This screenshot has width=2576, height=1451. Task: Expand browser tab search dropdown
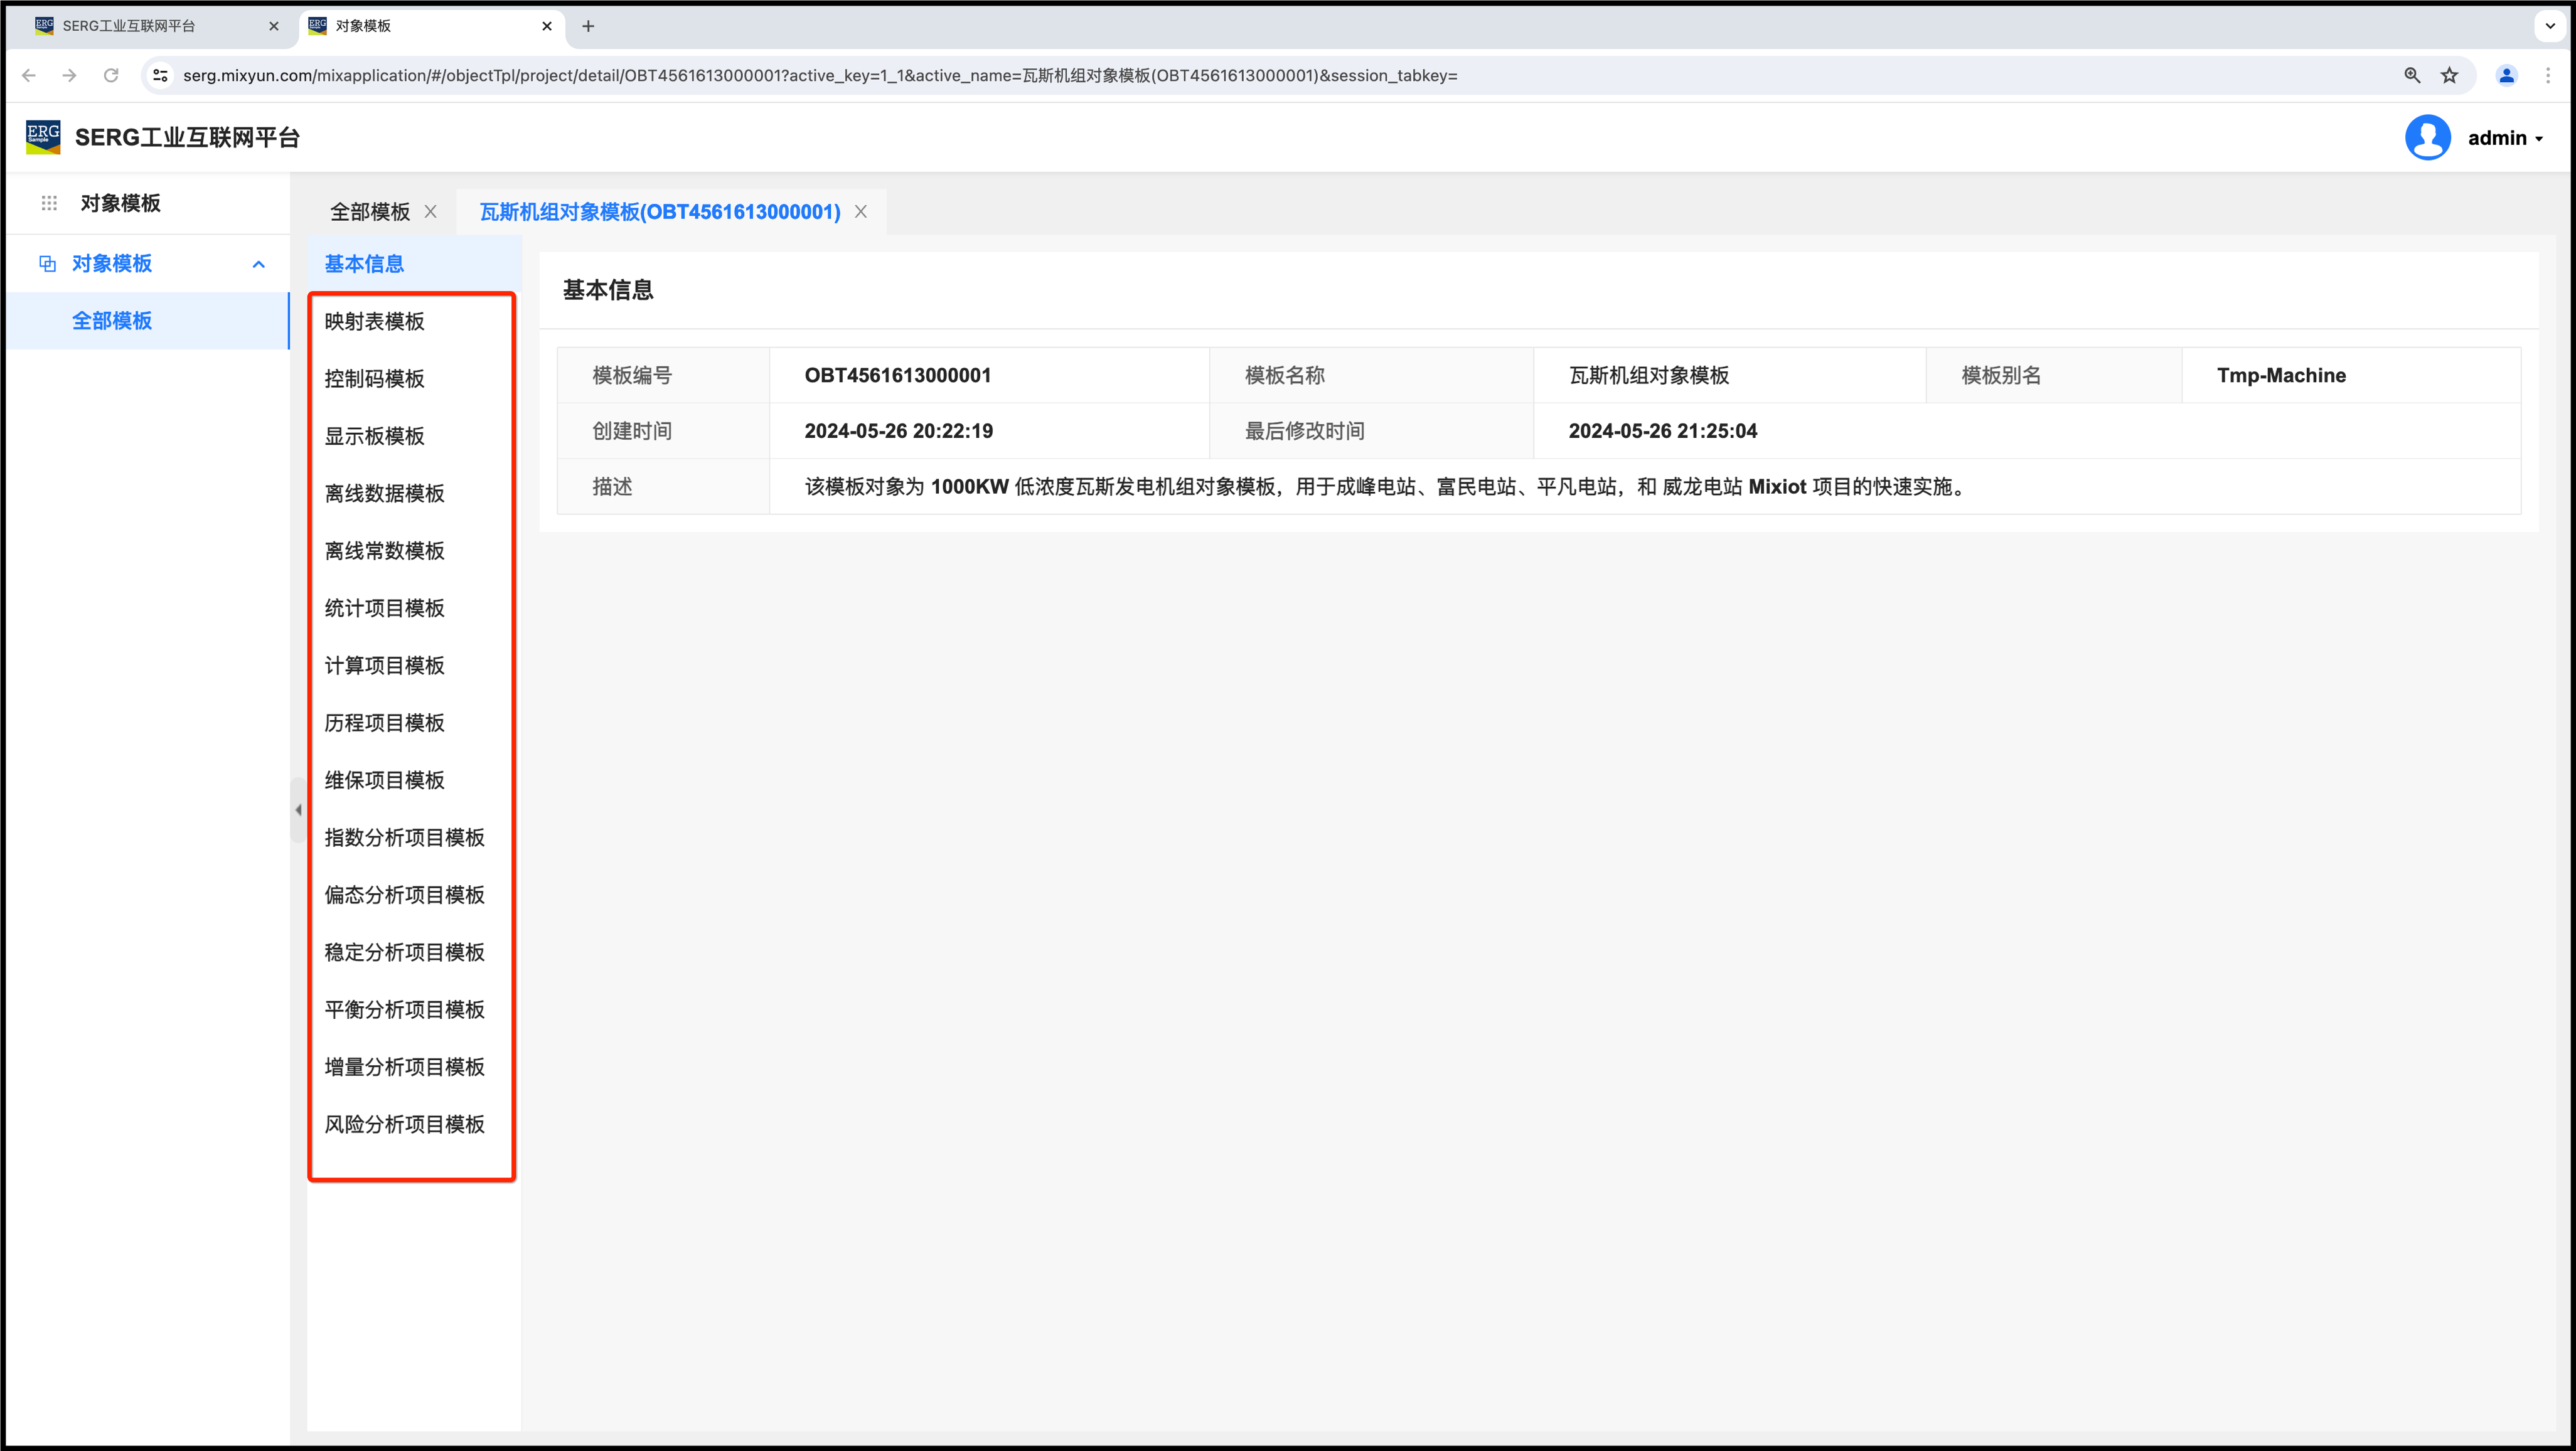[x=2549, y=26]
